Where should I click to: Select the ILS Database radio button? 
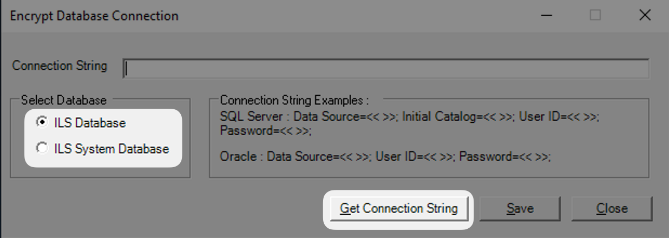[x=41, y=123]
